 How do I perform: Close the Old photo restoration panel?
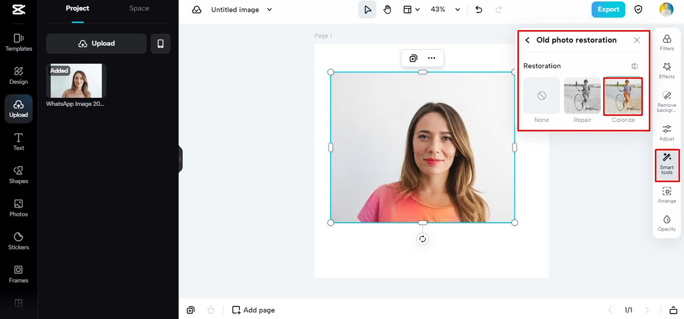[636, 40]
